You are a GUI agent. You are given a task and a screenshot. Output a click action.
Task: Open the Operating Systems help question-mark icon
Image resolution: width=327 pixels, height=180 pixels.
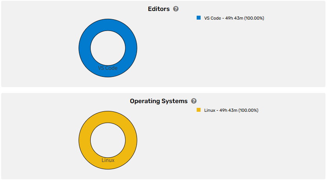pyautogui.click(x=194, y=101)
